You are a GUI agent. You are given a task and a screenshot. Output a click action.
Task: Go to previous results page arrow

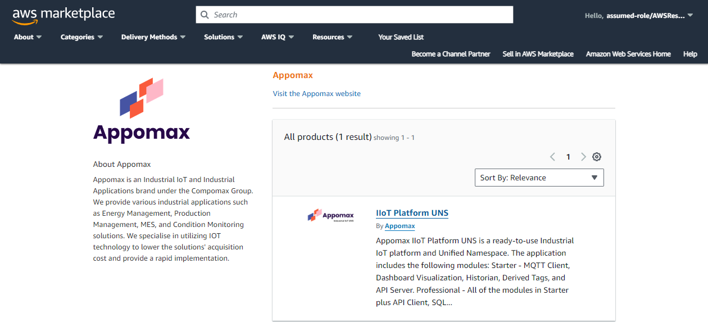552,157
